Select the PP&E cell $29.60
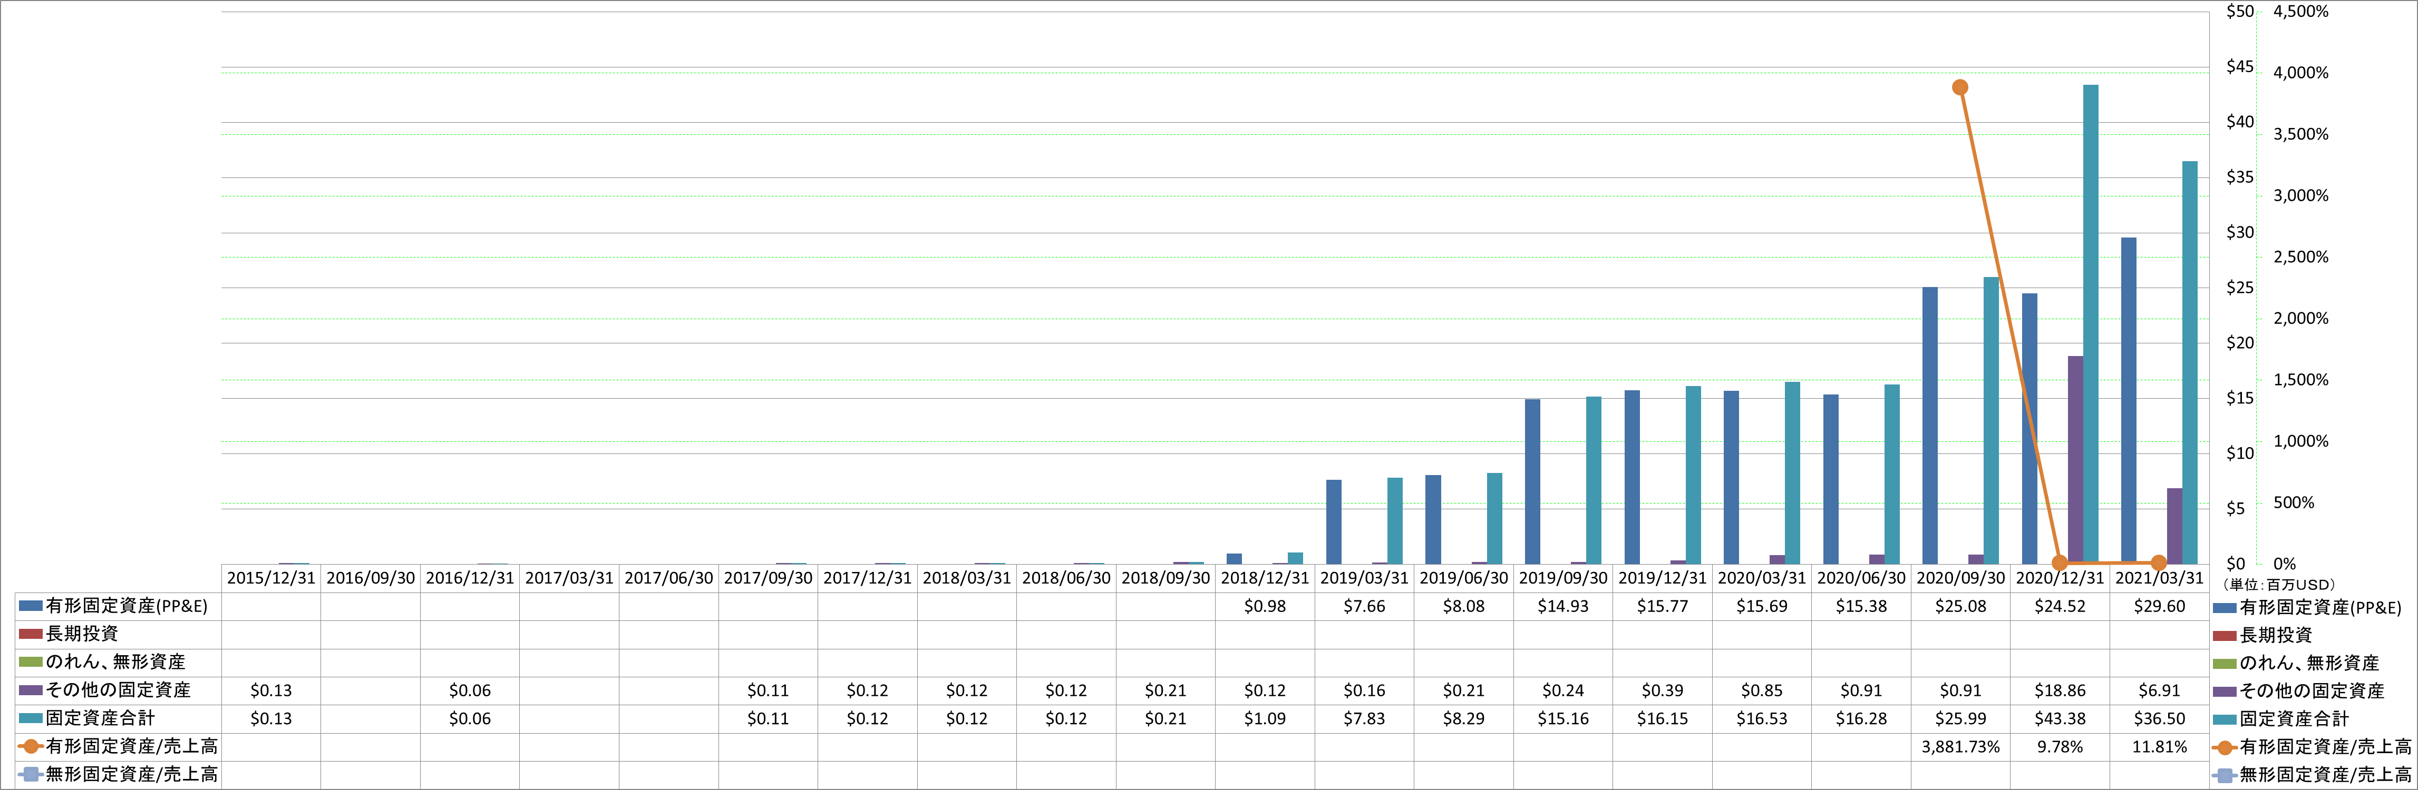Image resolution: width=2418 pixels, height=790 pixels. coord(2159,606)
